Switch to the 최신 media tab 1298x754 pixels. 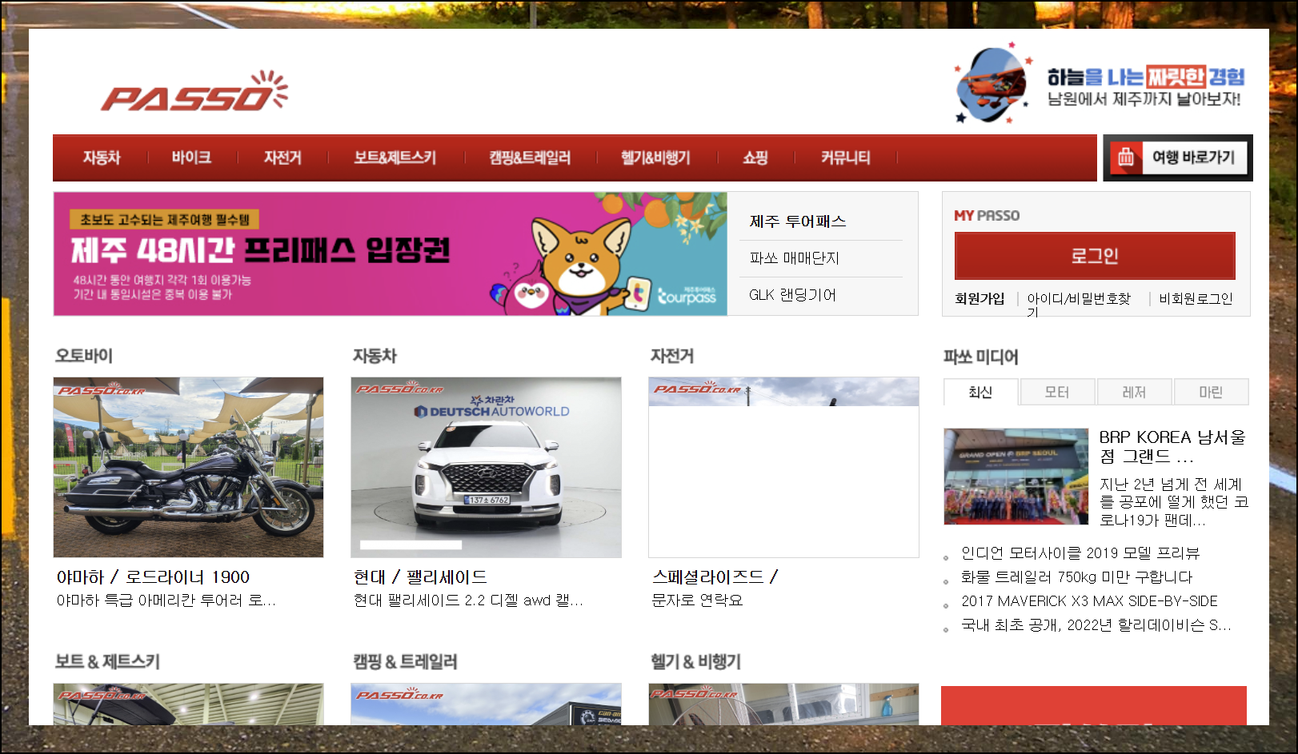(980, 392)
